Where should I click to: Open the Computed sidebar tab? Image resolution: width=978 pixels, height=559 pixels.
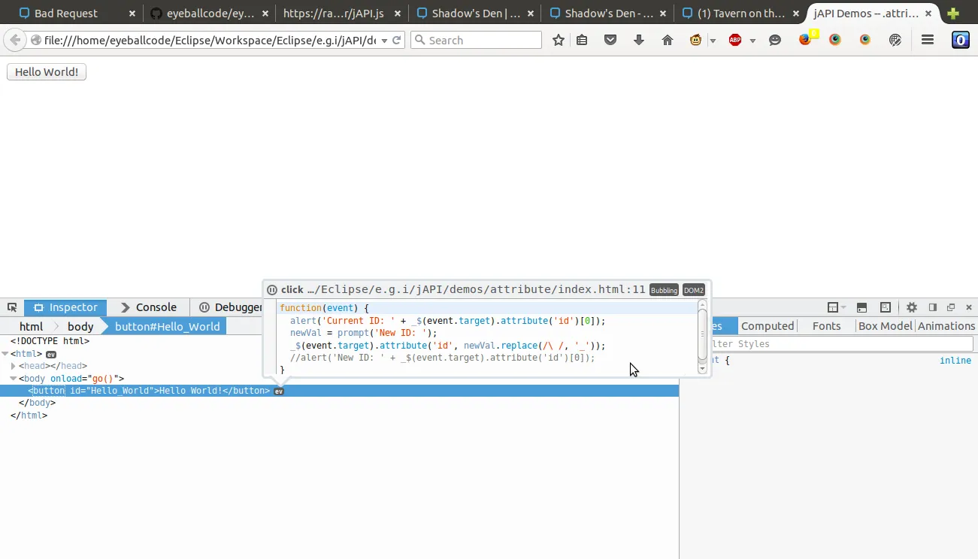768,326
